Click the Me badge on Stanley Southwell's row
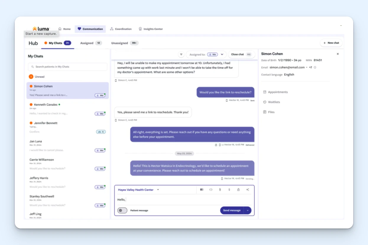368x245 pixels. click(x=100, y=205)
